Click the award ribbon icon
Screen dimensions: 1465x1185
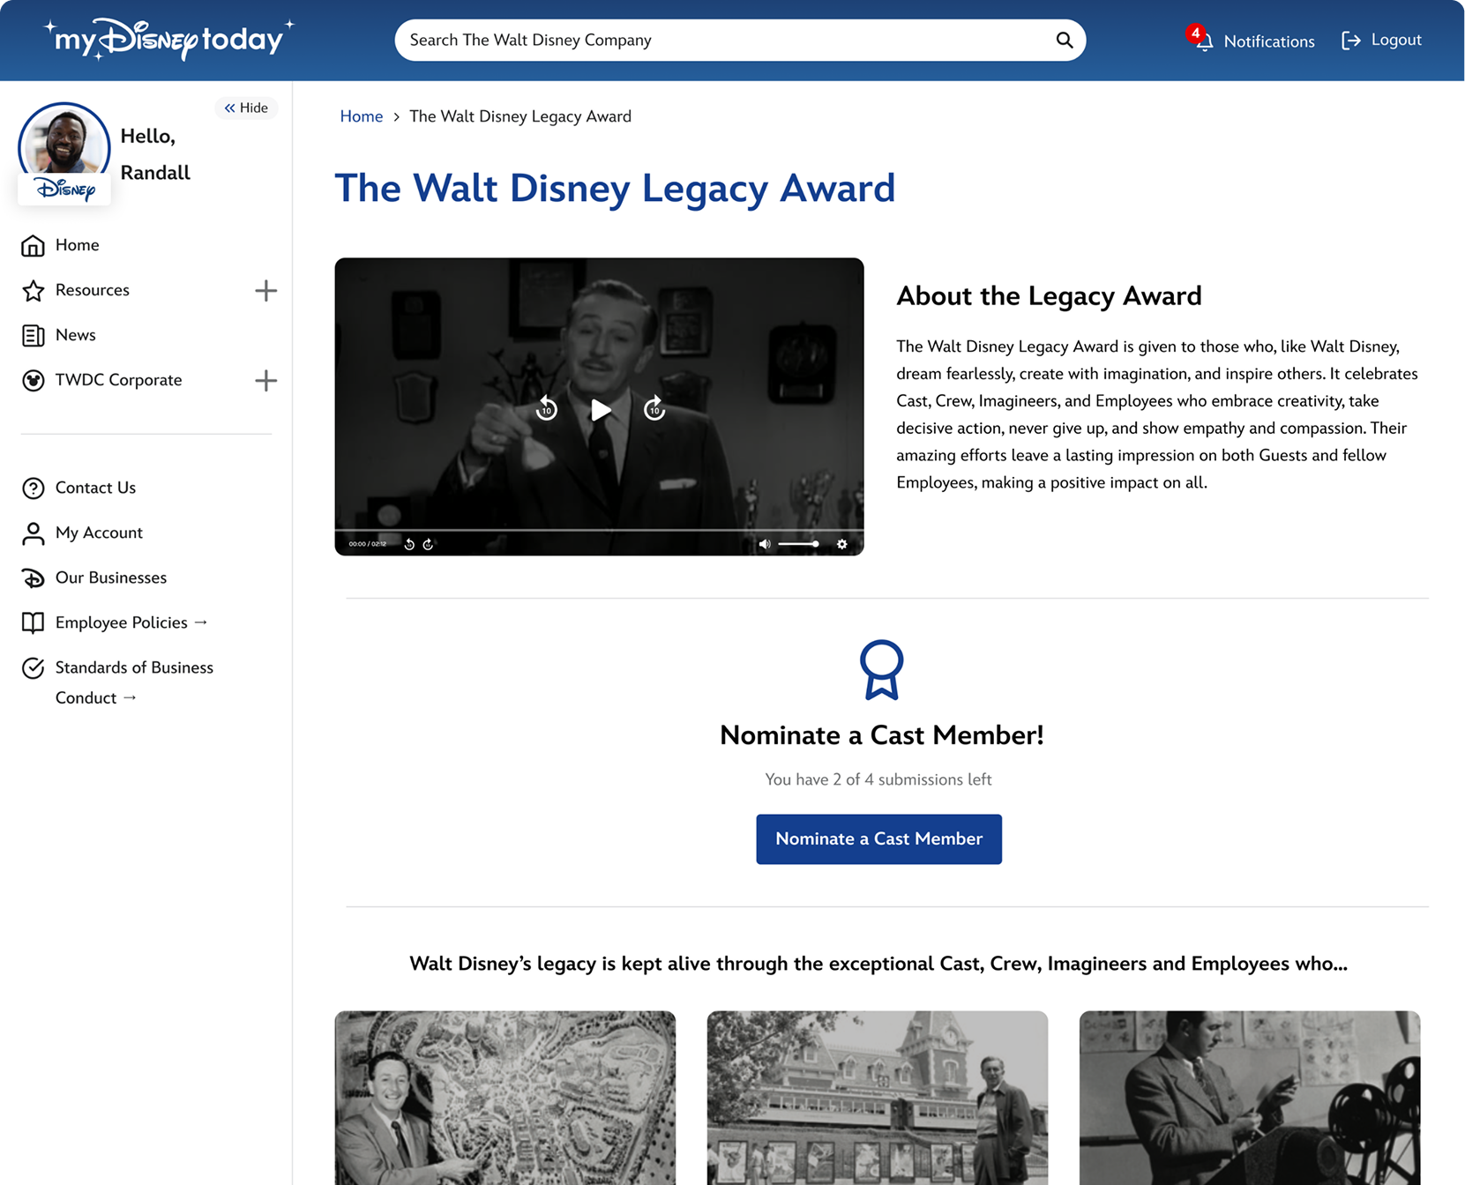point(881,670)
